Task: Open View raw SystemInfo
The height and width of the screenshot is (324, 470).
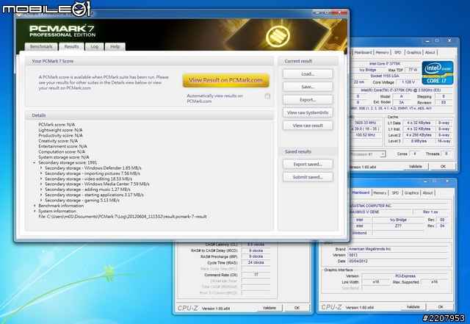Action: click(308, 112)
